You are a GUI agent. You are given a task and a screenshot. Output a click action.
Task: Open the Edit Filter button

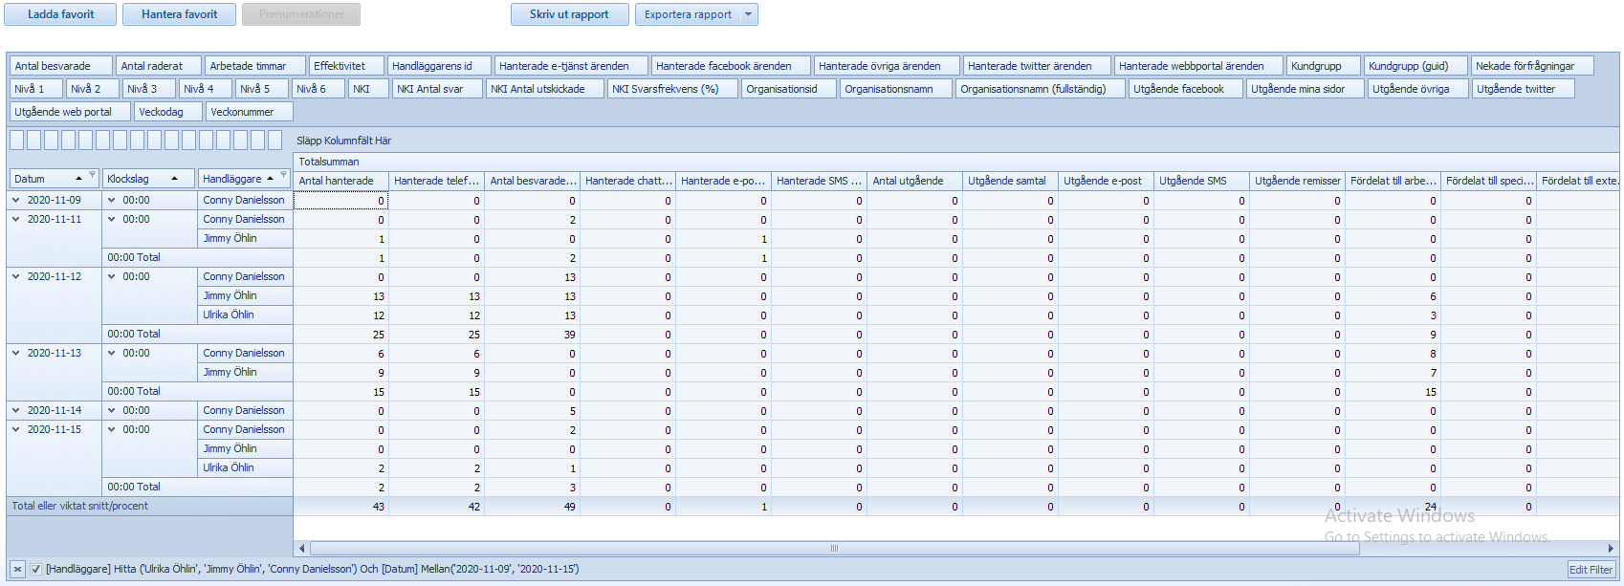[1591, 569]
